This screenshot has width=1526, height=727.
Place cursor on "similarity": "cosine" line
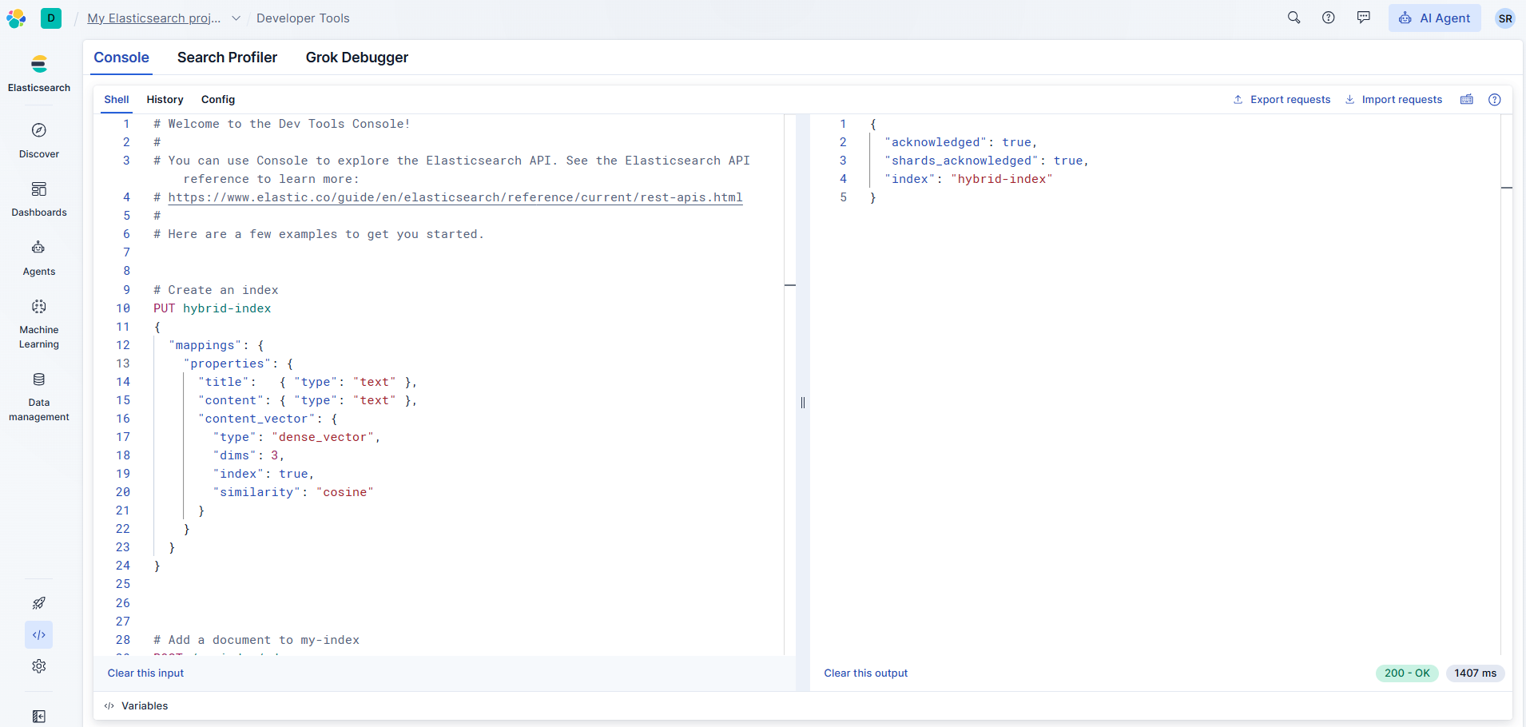pyautogui.click(x=293, y=492)
